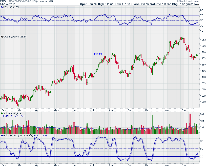Click the 50 level on stochastic axis
Screen dimensions: 206x167
(x=201, y=149)
